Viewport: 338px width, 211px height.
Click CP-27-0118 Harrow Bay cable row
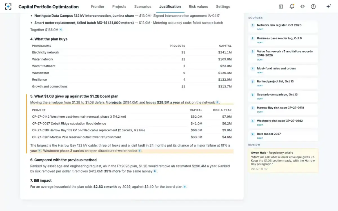pos(132,130)
